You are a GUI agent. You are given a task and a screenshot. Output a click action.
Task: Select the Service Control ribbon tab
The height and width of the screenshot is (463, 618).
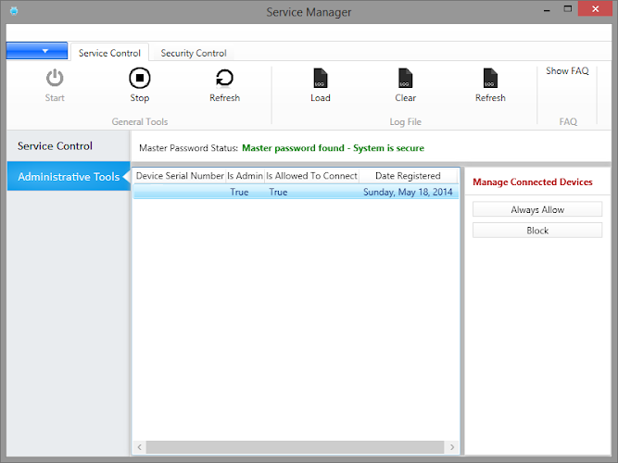[x=109, y=53]
